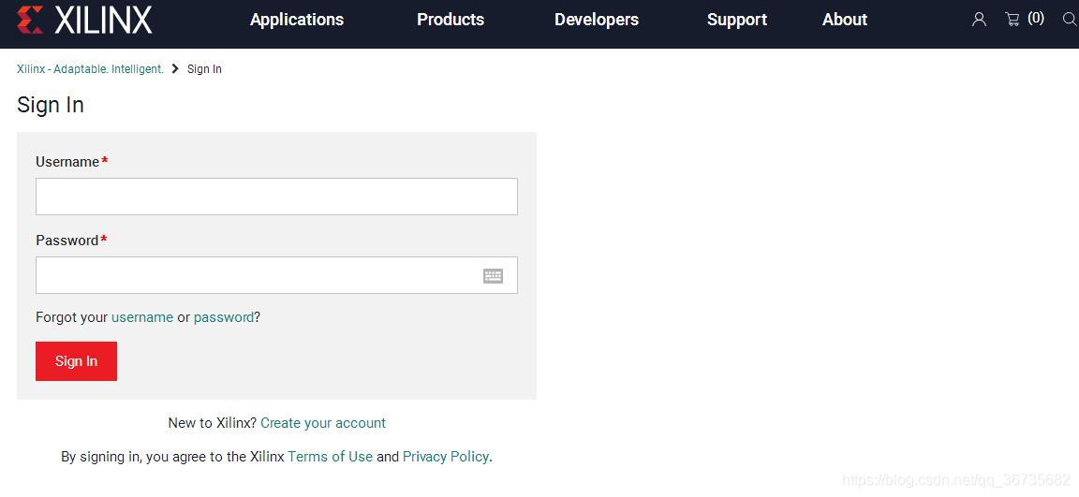Open the Support menu
The height and width of the screenshot is (497, 1079).
pyautogui.click(x=737, y=20)
